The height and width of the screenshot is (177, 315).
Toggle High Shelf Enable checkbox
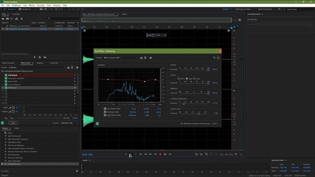[x=105, y=115]
